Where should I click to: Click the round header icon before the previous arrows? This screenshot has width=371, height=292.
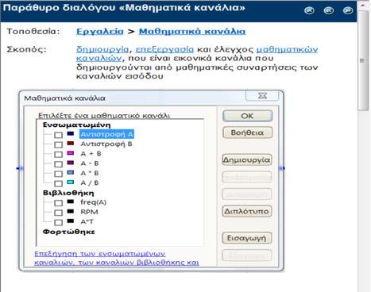coord(309,10)
